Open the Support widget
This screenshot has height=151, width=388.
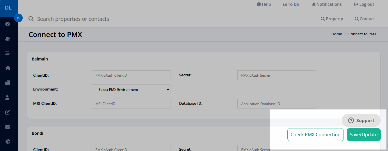click(x=361, y=120)
